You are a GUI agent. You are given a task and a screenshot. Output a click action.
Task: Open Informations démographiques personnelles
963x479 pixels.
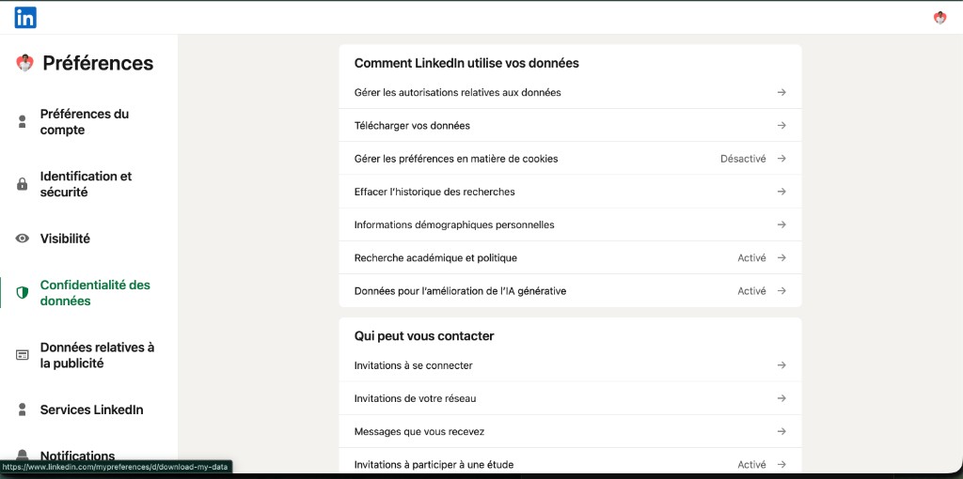point(570,225)
